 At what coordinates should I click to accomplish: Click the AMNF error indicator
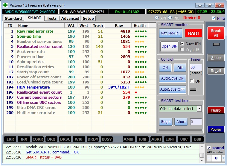tap(129, 139)
